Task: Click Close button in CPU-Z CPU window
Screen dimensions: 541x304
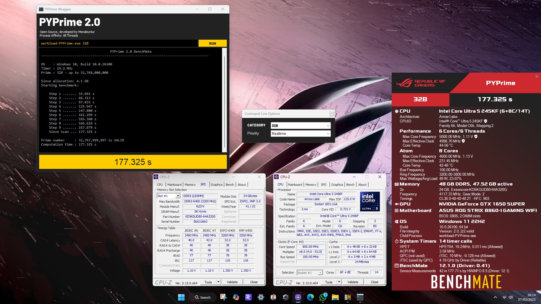Action: tap(374, 282)
